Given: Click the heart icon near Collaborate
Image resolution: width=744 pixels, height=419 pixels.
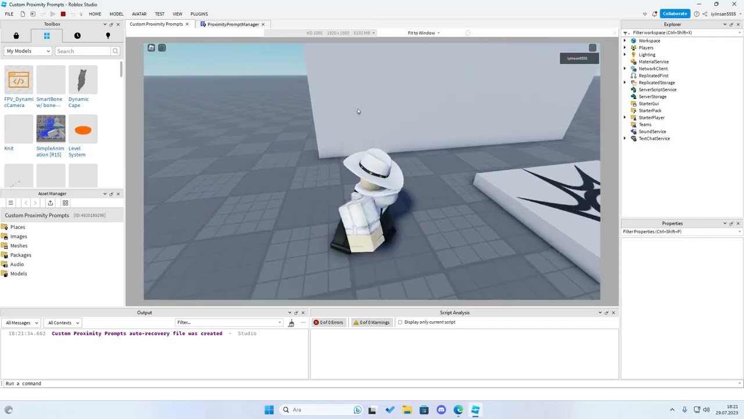Looking at the screenshot, I should click(x=645, y=14).
